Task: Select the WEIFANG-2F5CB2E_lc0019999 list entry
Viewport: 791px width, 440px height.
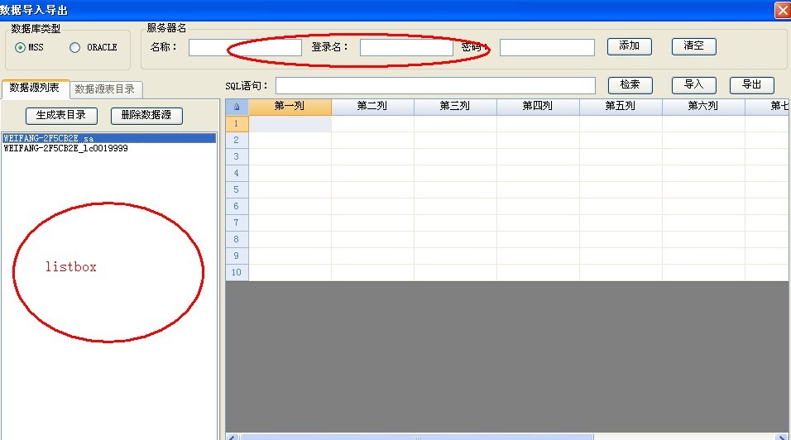Action: pos(109,148)
